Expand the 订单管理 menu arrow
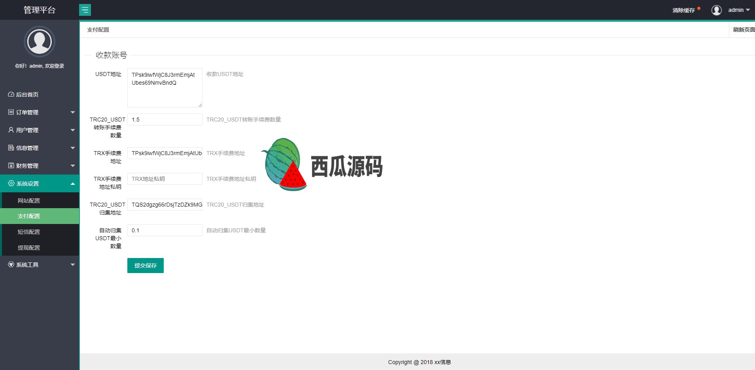 click(x=73, y=112)
